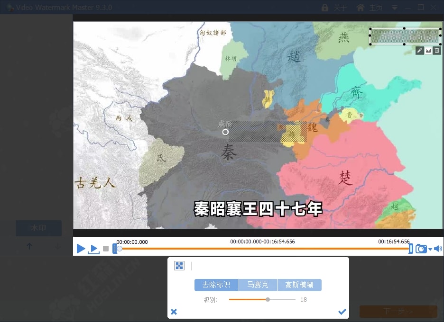Click the hatched mosaic region on the map

(x=268, y=132)
